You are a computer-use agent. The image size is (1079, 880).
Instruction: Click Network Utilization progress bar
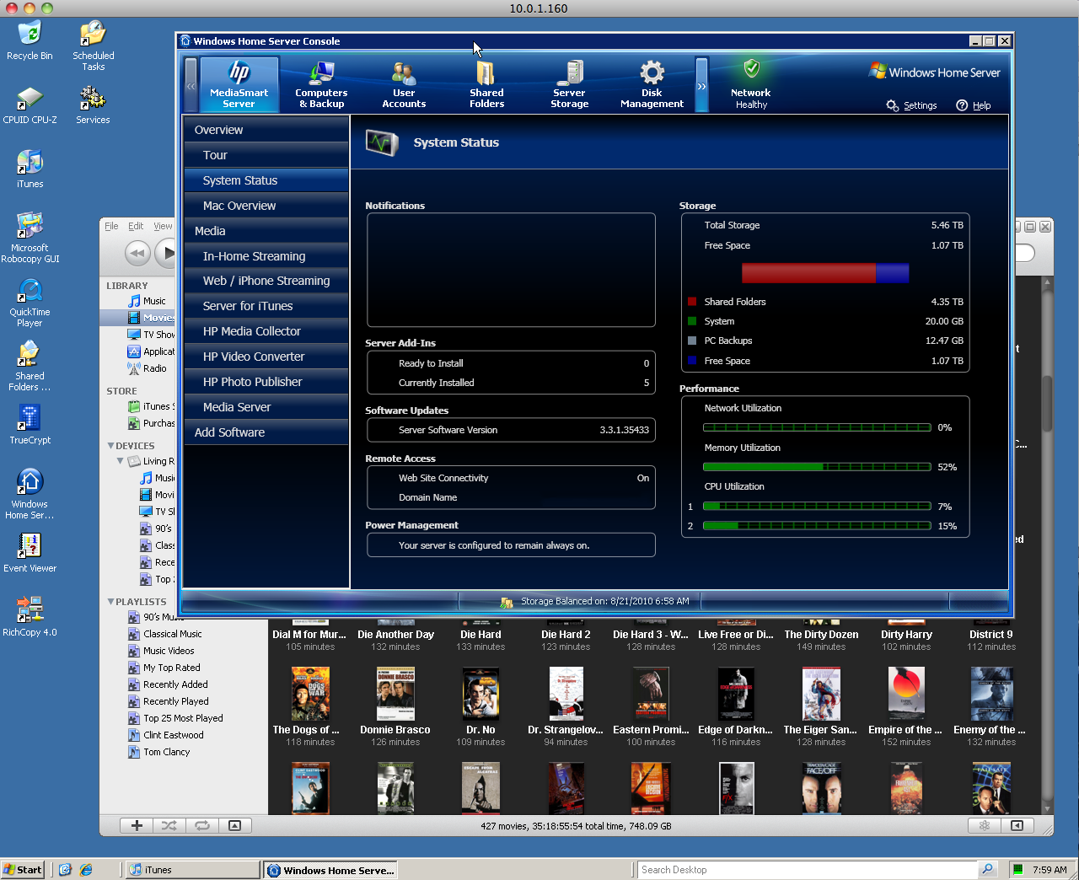coord(817,427)
